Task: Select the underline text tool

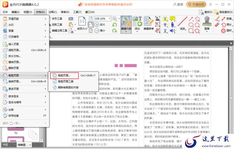Action: [x=165, y=31]
